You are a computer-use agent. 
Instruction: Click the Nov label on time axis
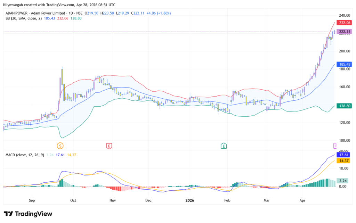click(x=112, y=200)
